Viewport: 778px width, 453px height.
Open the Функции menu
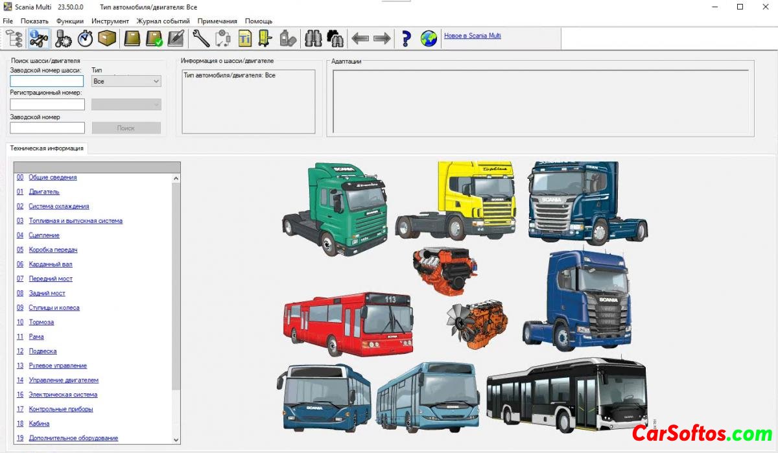[70, 21]
